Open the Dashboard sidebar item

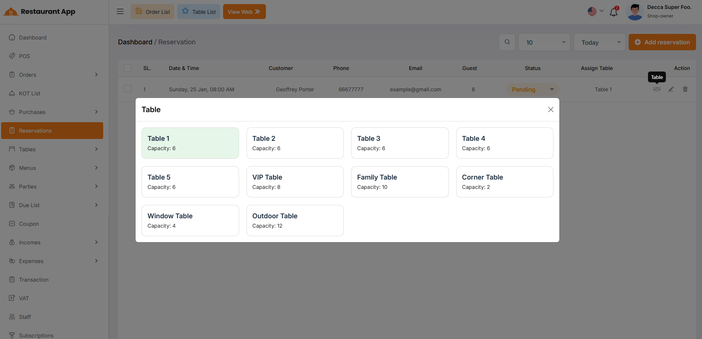pos(33,38)
